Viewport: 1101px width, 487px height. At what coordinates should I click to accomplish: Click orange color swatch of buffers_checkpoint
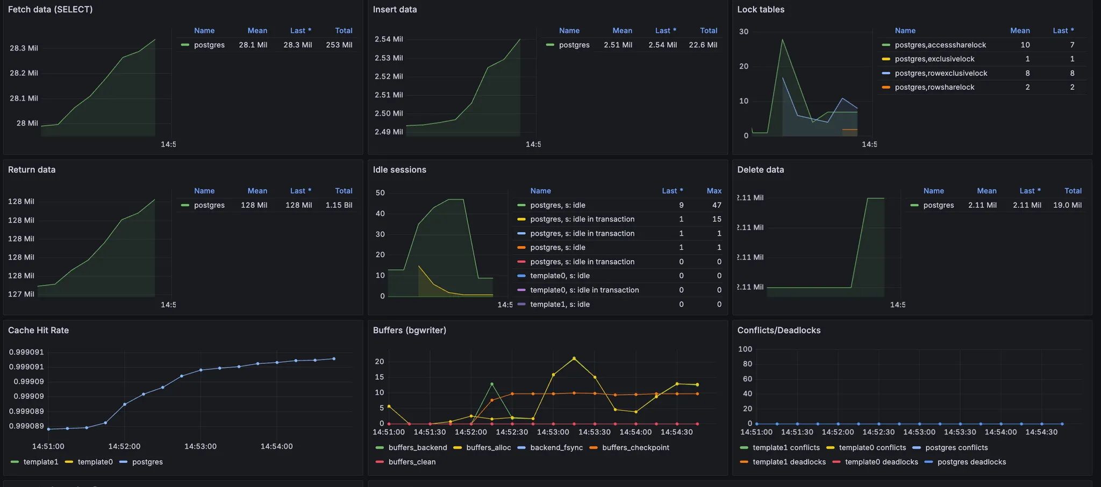(594, 448)
